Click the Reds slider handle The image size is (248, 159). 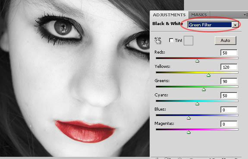[197, 61]
